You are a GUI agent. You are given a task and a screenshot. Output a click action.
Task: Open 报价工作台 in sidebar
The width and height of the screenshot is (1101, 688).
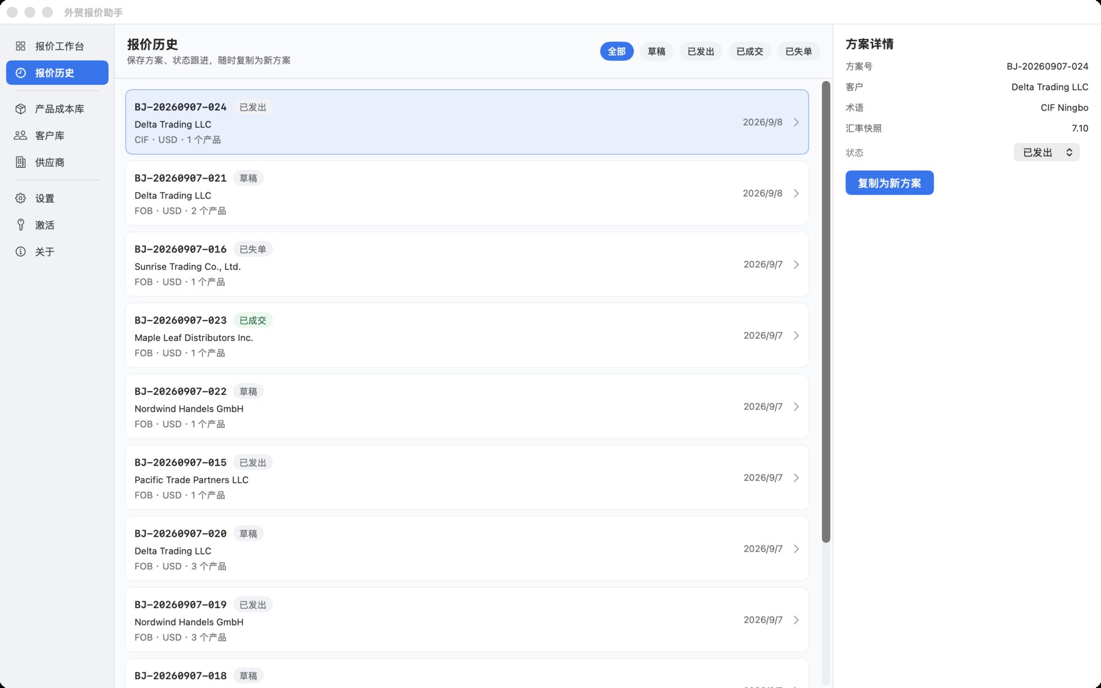click(57, 46)
